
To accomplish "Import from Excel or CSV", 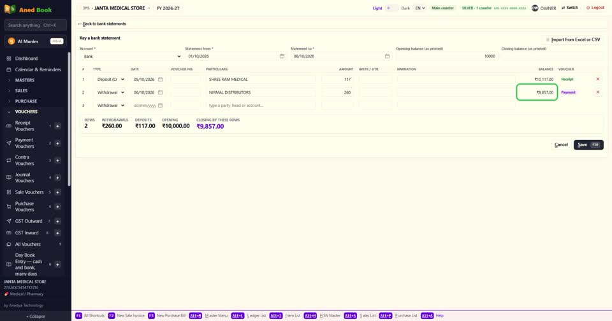I will coord(572,39).
